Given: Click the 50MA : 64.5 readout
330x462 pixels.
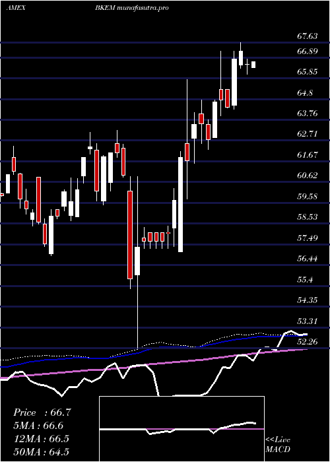Looking at the screenshot, I should 41,451.
